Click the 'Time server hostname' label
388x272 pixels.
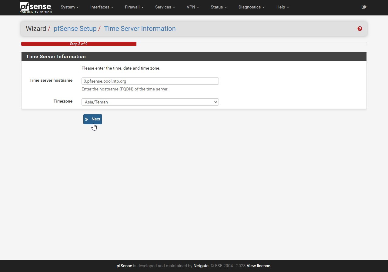(51, 80)
